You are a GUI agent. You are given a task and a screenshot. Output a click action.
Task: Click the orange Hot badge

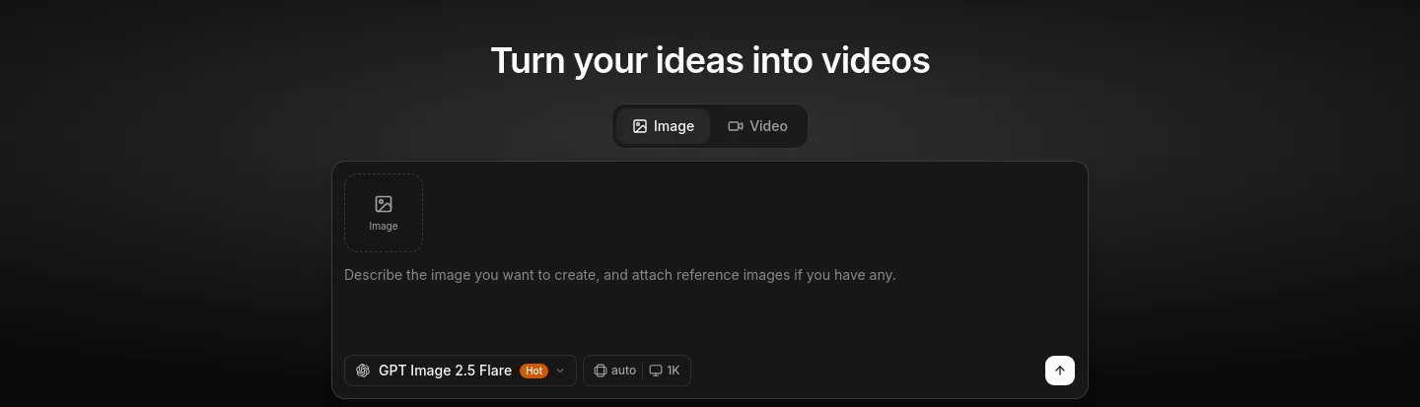(533, 371)
